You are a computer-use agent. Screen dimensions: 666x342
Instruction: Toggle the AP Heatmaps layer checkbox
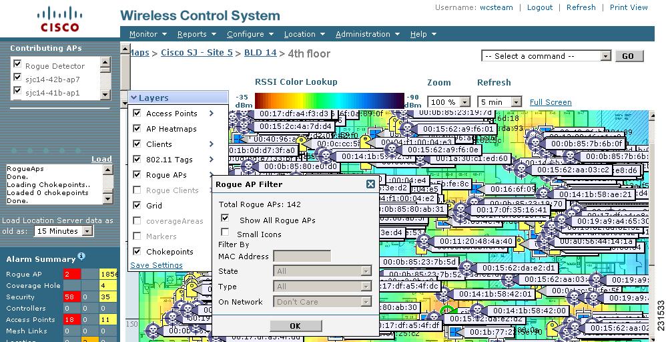coord(137,128)
